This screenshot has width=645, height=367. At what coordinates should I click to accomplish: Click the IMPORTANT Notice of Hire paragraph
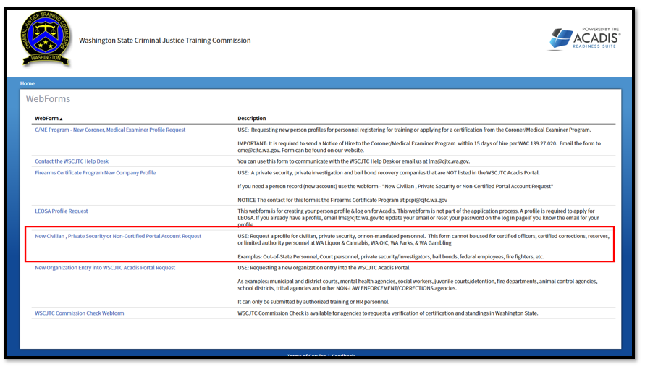[x=419, y=147]
